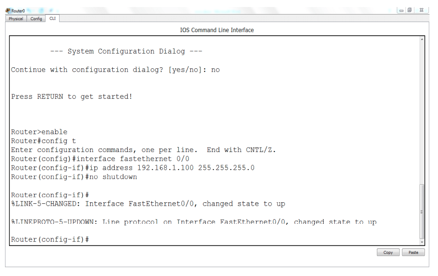Click the 'interface fastethernet 0/0' command line
The image size is (438, 276).
click(x=100, y=159)
